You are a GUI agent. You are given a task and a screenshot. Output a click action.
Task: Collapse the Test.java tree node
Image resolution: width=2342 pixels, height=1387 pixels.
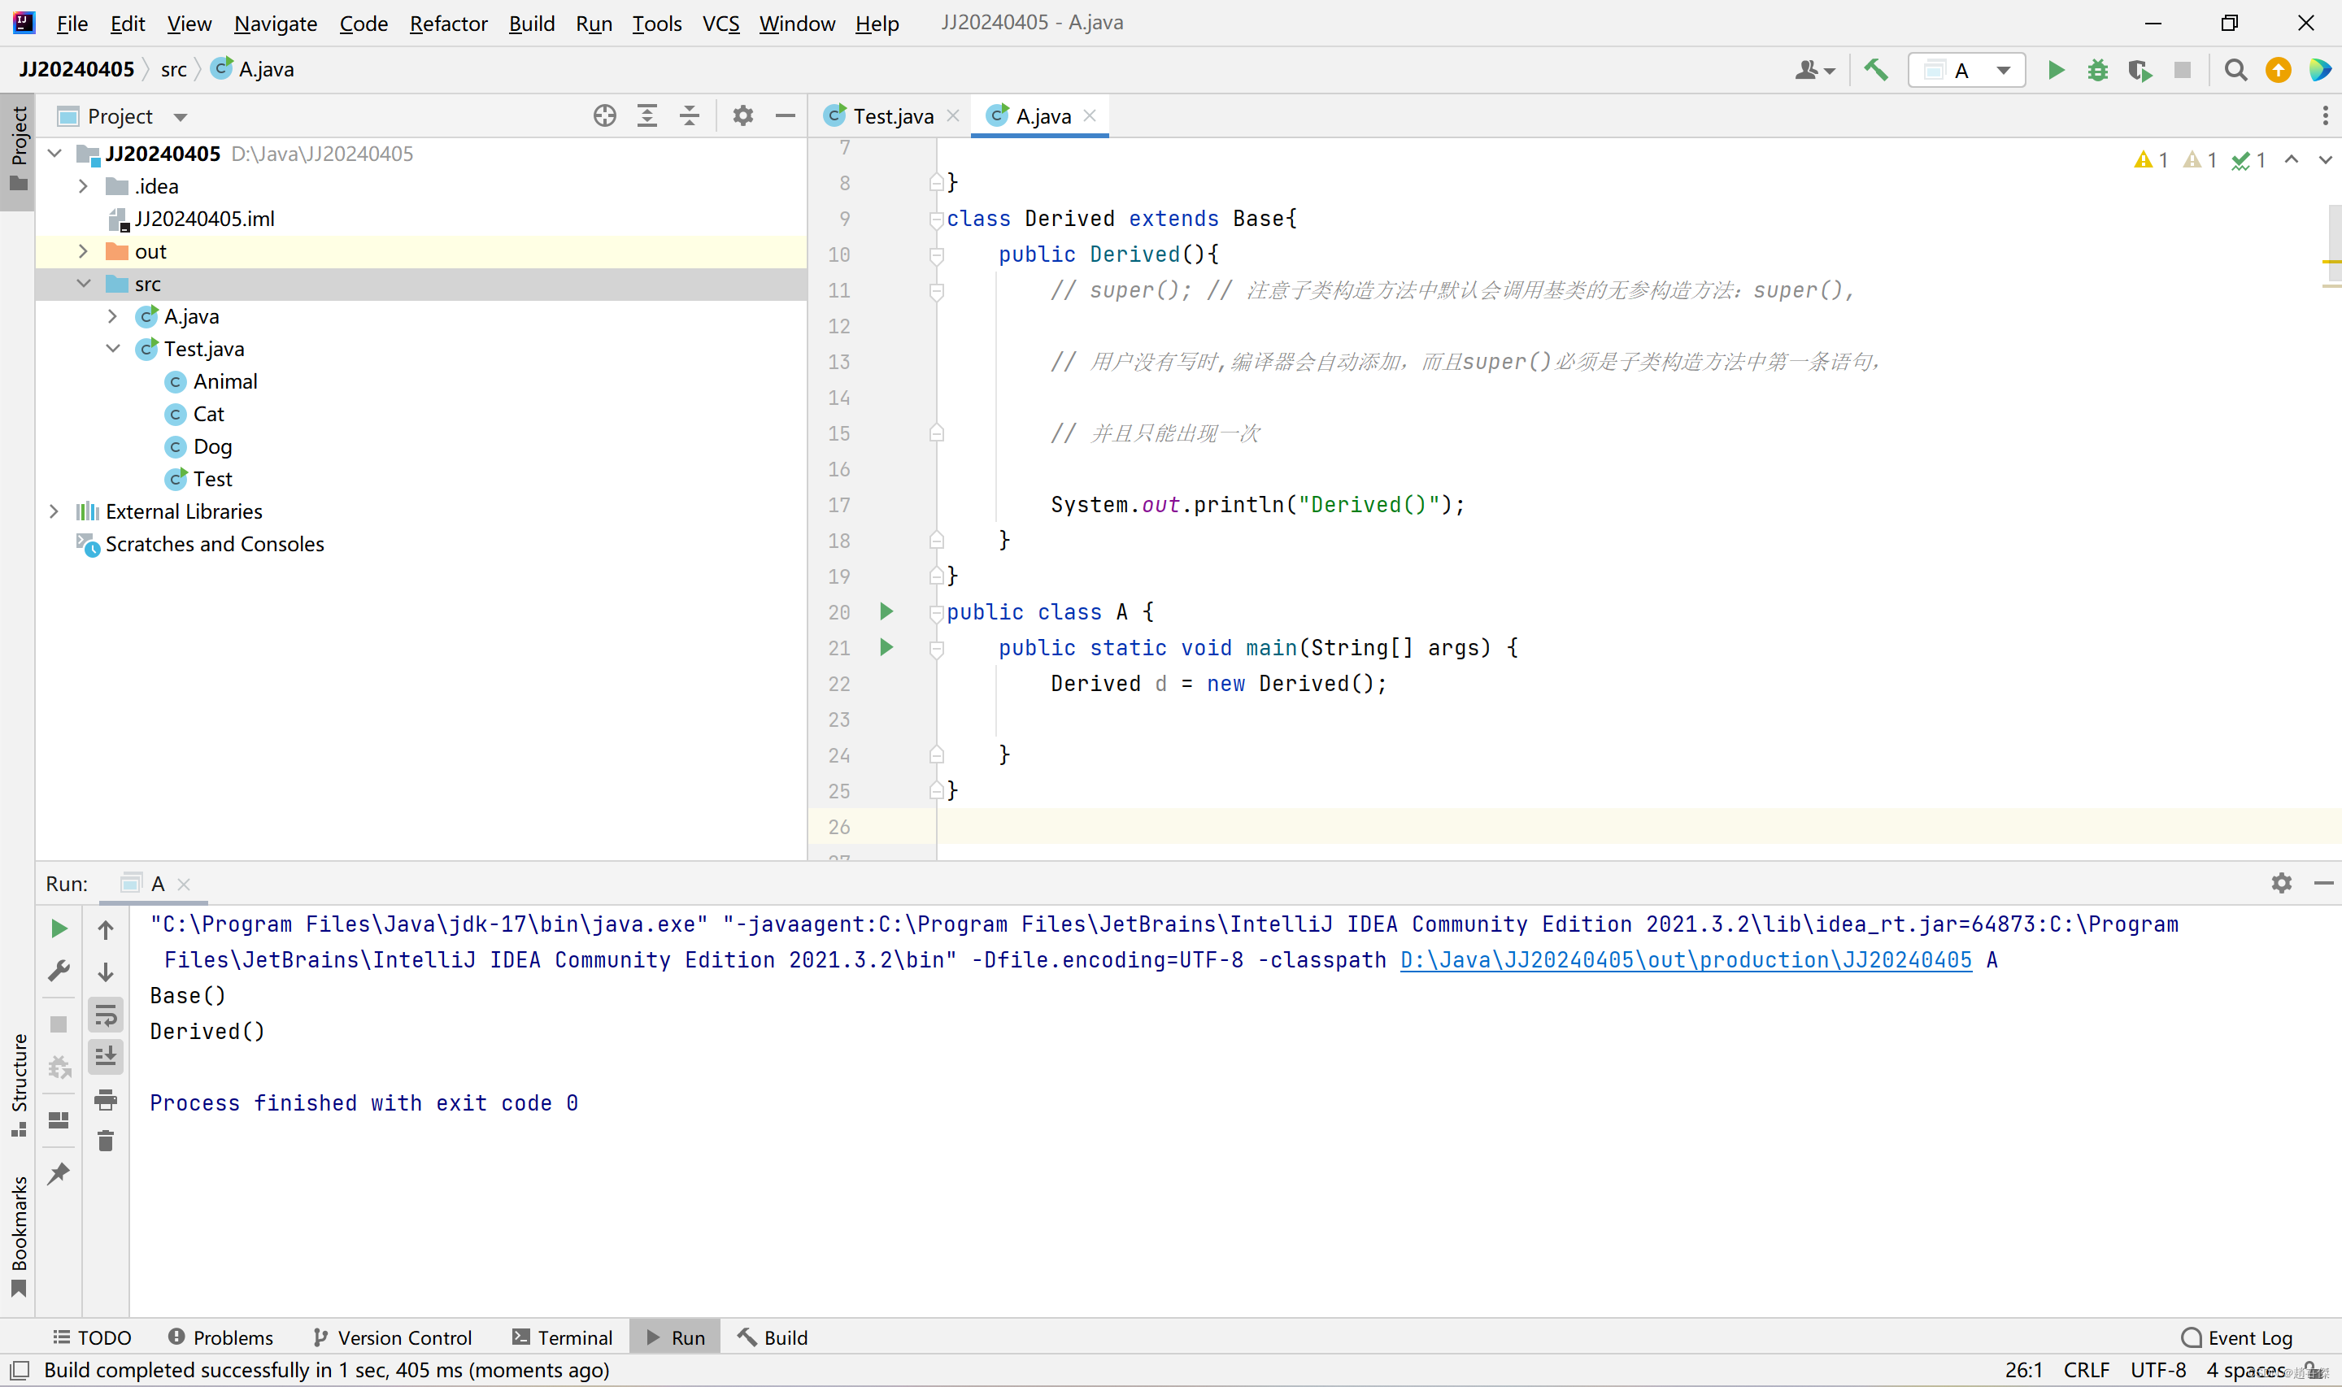(113, 349)
